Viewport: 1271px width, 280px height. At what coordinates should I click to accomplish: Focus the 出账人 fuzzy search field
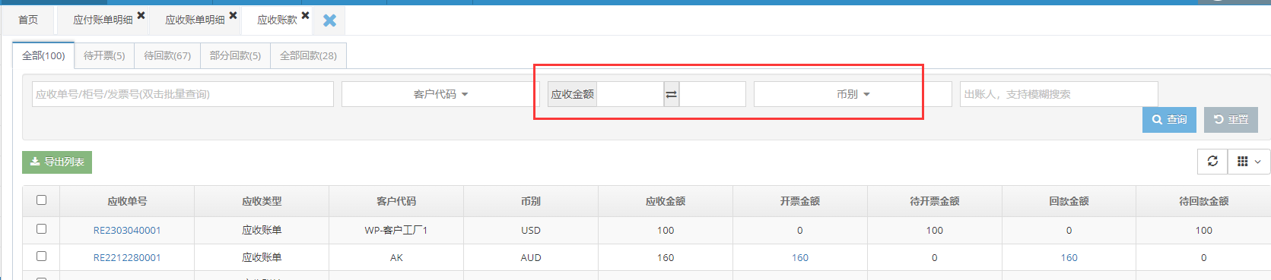pos(1059,94)
